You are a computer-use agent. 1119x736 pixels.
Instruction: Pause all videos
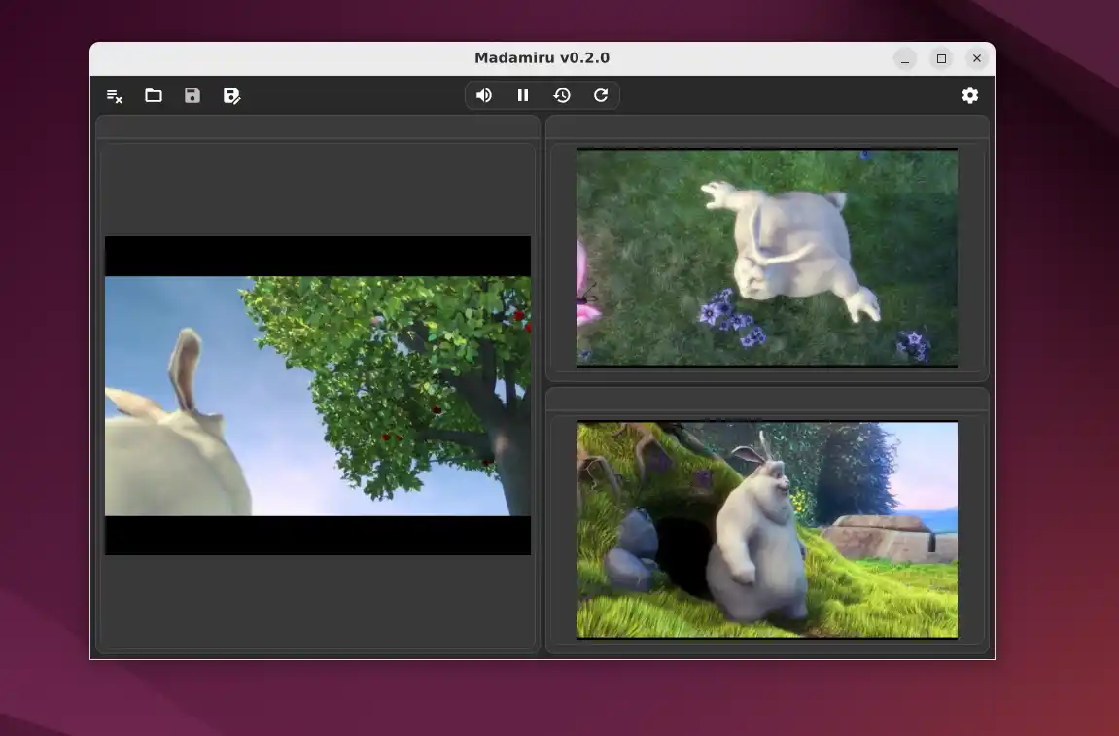523,95
